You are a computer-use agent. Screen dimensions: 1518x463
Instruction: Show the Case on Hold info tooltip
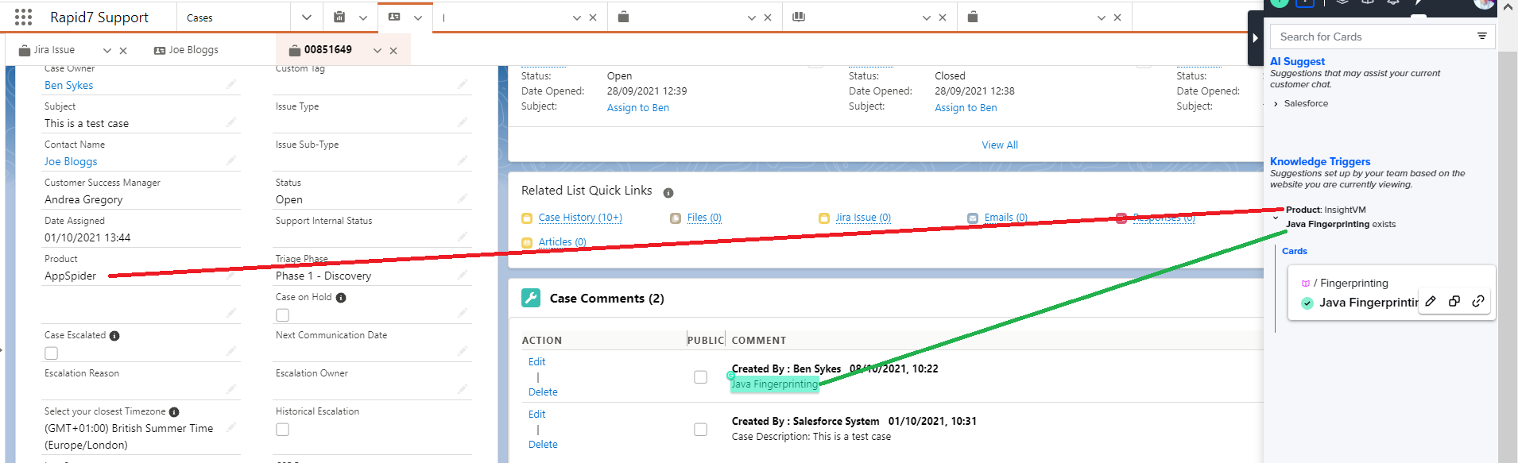pos(341,298)
